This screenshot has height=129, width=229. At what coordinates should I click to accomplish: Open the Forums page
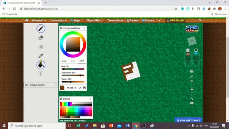click(148, 20)
